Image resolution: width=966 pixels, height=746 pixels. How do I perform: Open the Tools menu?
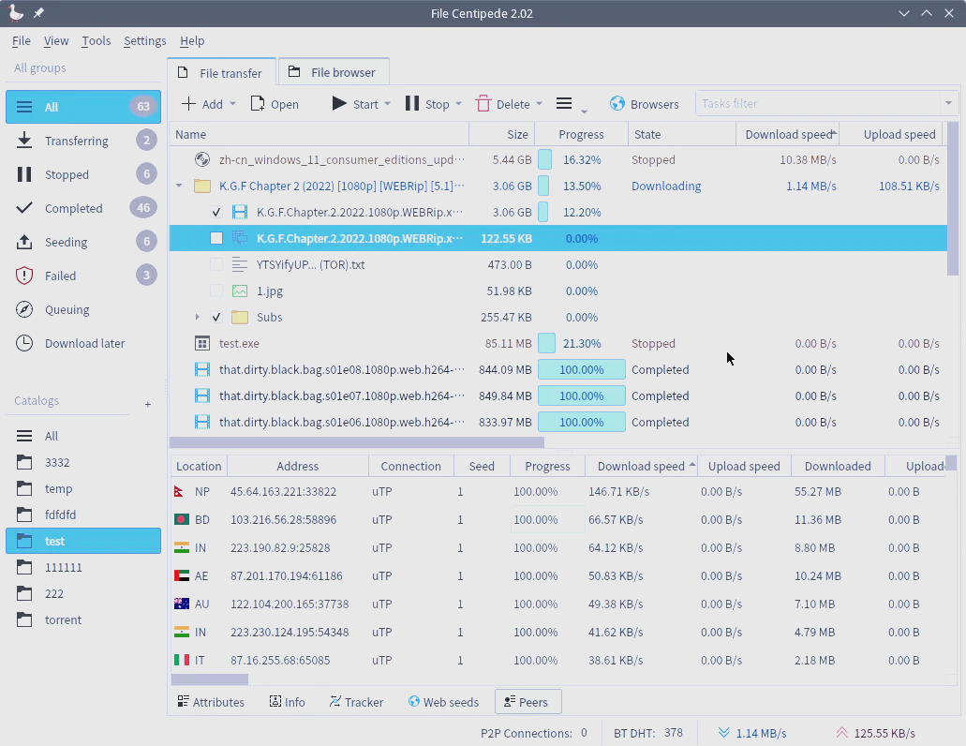(96, 41)
